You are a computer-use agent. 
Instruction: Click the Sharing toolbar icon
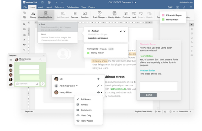[33, 15]
